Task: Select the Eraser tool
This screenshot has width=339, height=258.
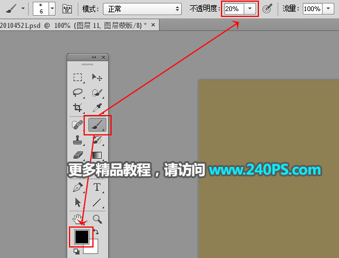Action: click(x=78, y=155)
